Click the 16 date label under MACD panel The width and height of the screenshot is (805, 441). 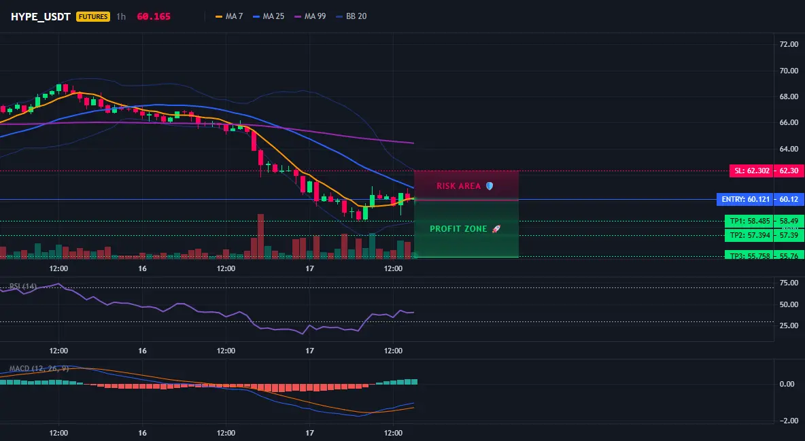[142, 433]
